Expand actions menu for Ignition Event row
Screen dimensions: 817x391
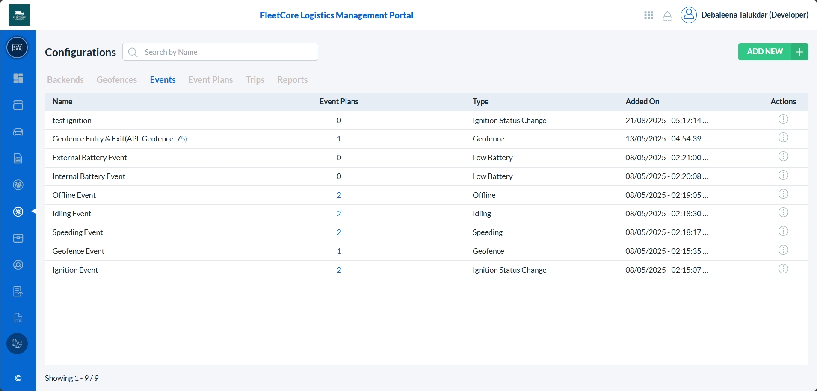[783, 269]
